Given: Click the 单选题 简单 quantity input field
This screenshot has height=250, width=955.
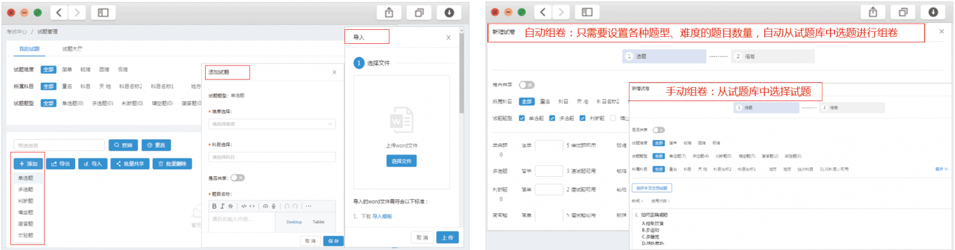Looking at the screenshot, I should point(549,145).
